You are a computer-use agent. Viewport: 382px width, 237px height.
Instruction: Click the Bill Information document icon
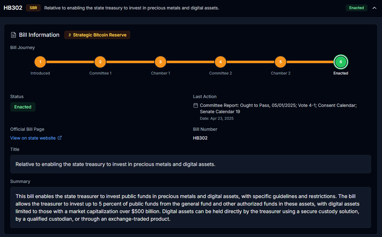pos(13,35)
